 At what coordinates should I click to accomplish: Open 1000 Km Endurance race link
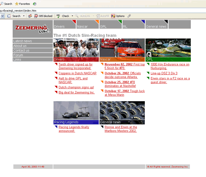point(170,66)
